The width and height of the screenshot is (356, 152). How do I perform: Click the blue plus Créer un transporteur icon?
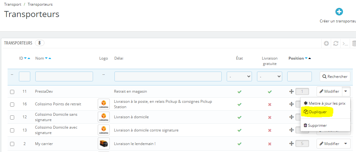click(339, 12)
